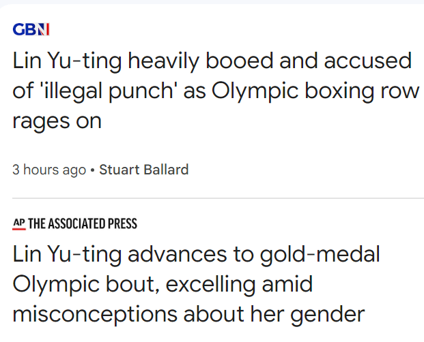This screenshot has width=424, height=342.
Task: Click the red AP logo icon
Action: [x=18, y=223]
